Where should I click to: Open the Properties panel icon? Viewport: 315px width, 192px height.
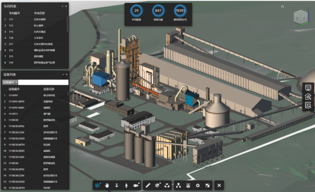tap(188, 185)
